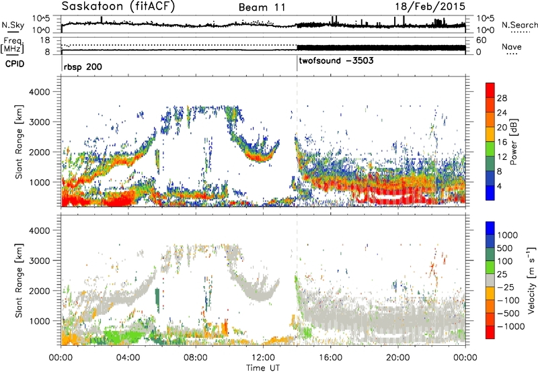Click the 'Saskatoon (fitACF)' title text
Image resolution: width=538 pixels, height=372 pixels.
118,6
